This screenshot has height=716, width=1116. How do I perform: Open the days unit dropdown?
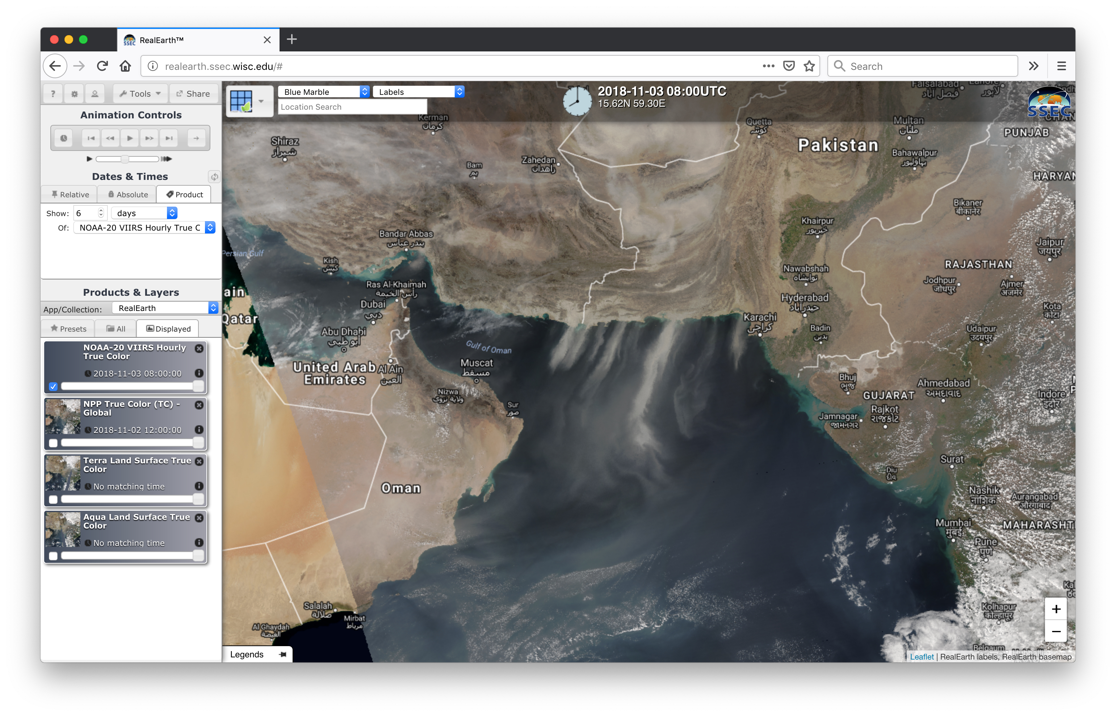point(144,213)
